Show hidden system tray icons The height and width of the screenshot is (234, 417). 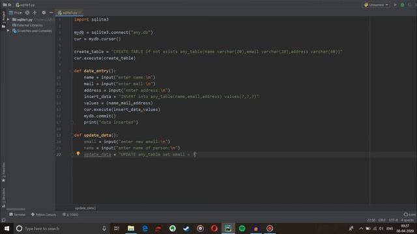tap(361, 228)
